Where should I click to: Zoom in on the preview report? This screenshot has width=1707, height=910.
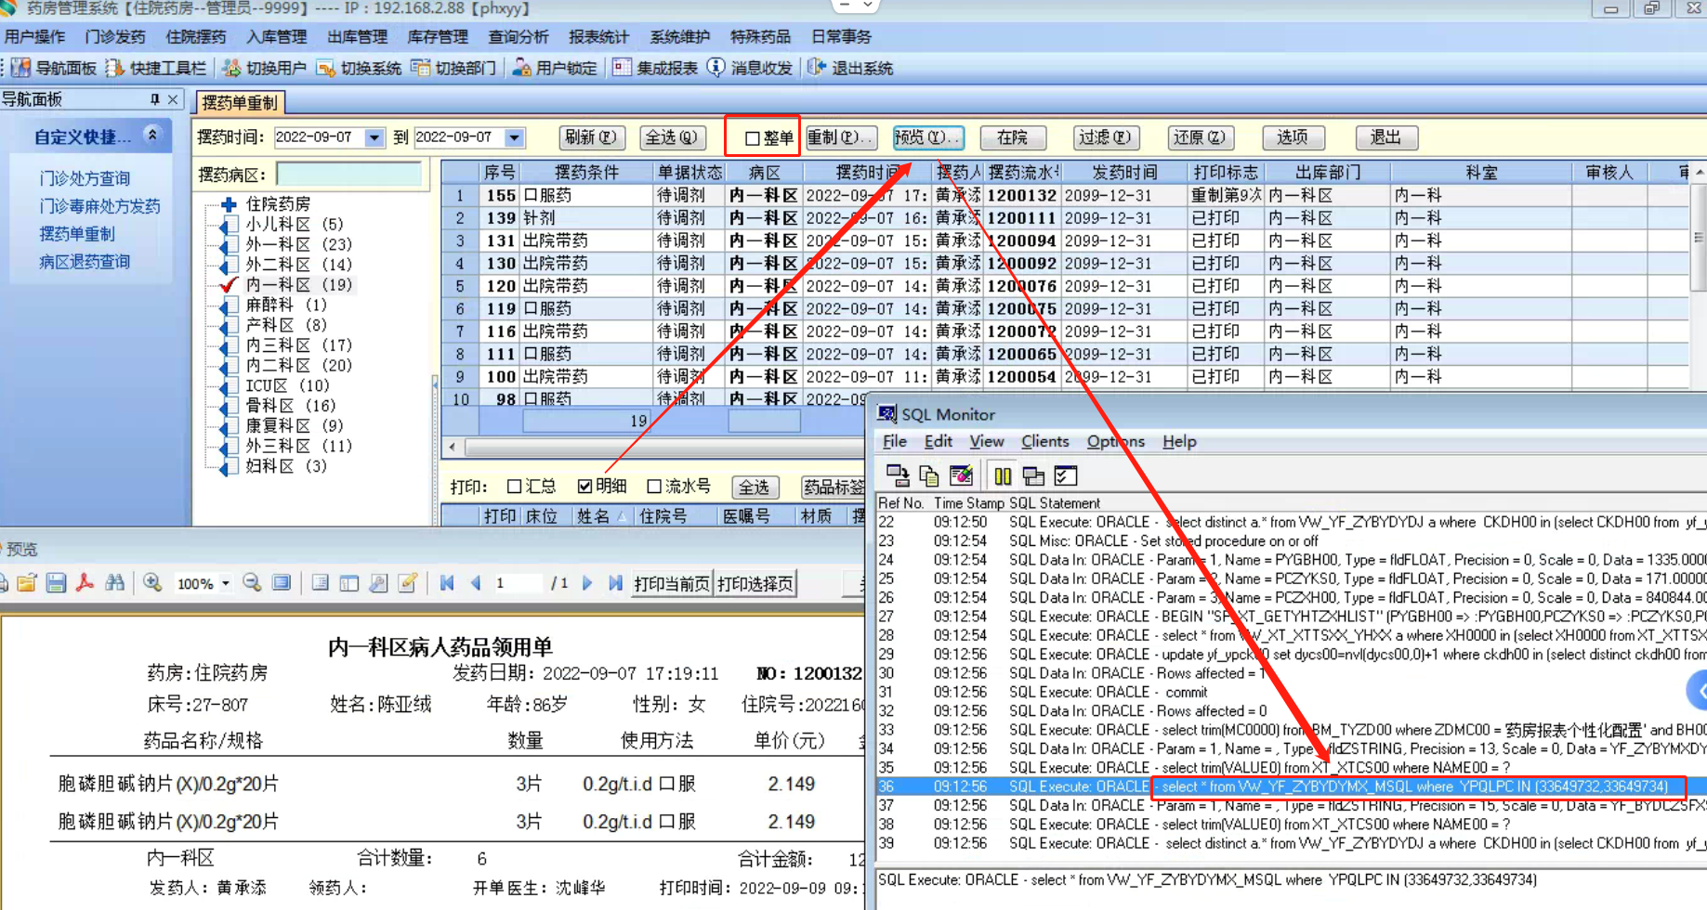(152, 583)
